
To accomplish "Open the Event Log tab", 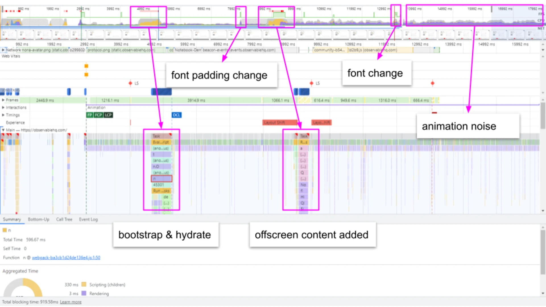I will click(88, 219).
